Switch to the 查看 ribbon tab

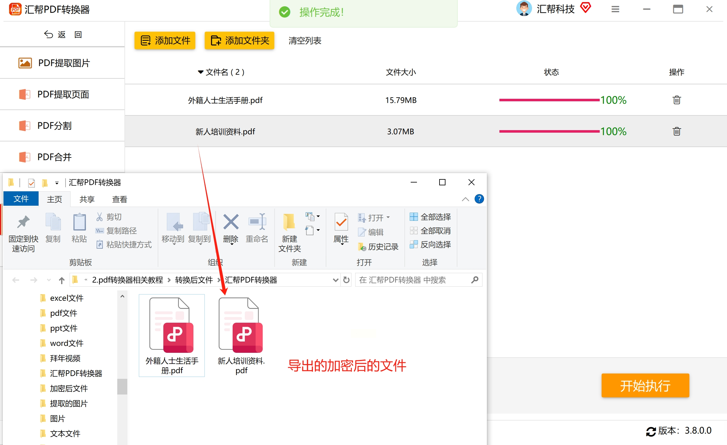(x=119, y=199)
